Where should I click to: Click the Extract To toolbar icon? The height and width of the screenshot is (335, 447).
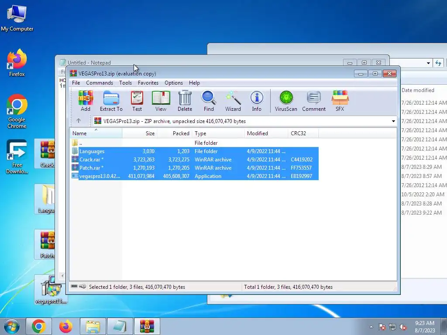[x=111, y=101]
